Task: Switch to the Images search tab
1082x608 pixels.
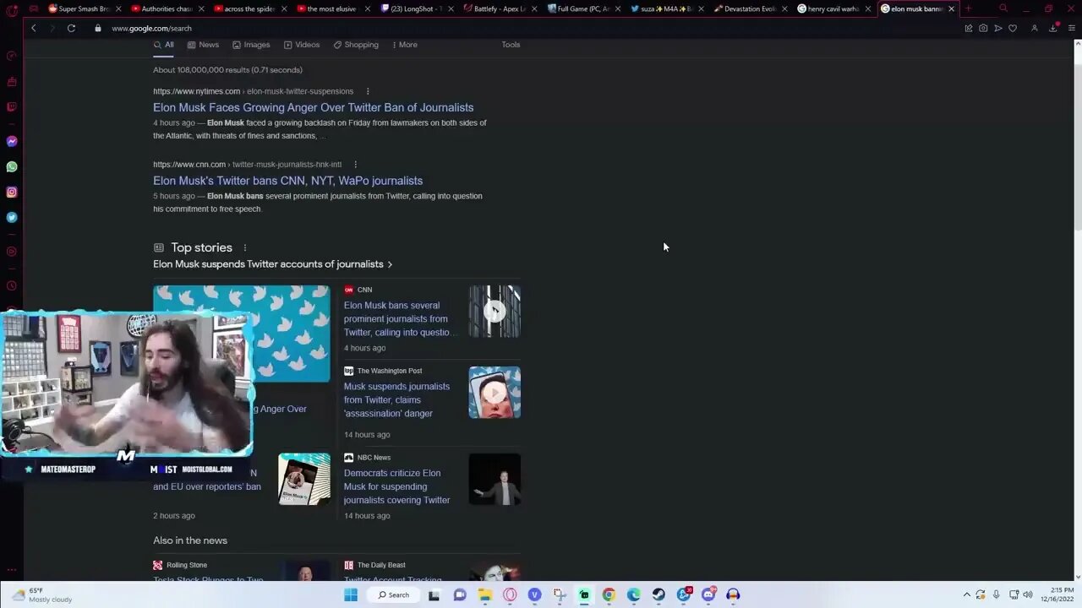Action: click(x=251, y=45)
